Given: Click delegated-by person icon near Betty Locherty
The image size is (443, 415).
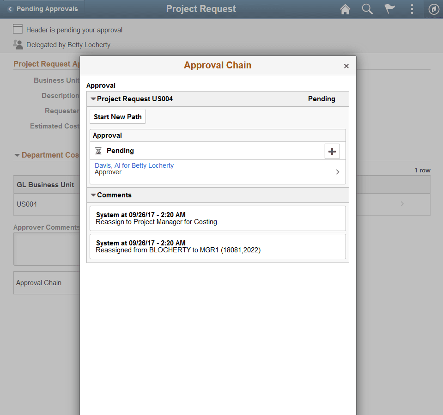Looking at the screenshot, I should [17, 44].
